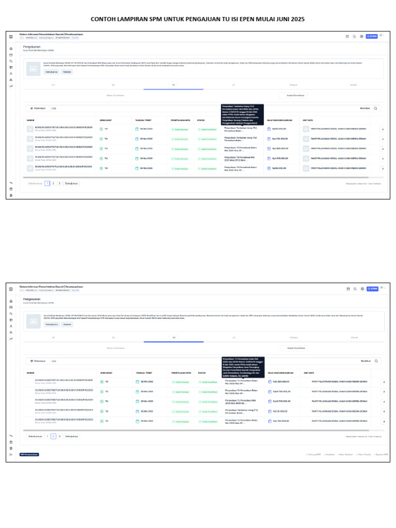396x528 pixels.
Task: Click keterangan search field in upper screenshot
Action: pos(202,108)
